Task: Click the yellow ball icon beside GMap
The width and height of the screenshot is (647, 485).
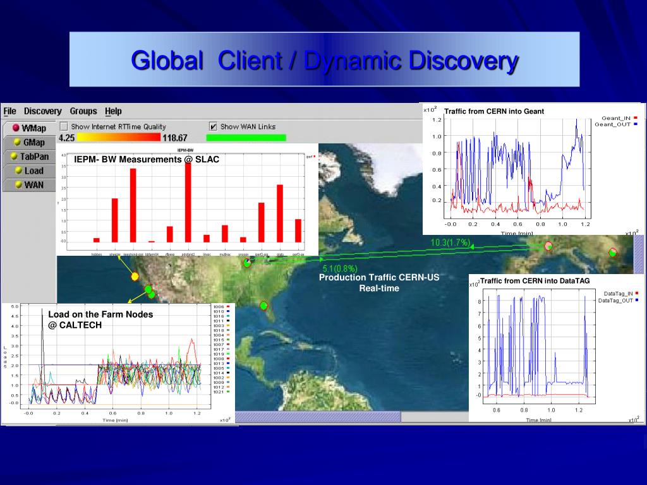Action: coord(17,142)
